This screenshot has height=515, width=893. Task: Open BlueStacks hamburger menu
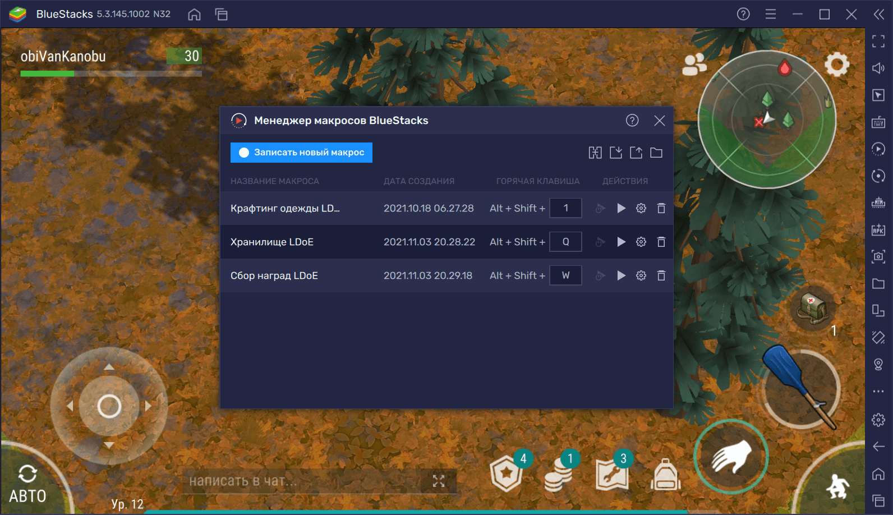(x=771, y=14)
